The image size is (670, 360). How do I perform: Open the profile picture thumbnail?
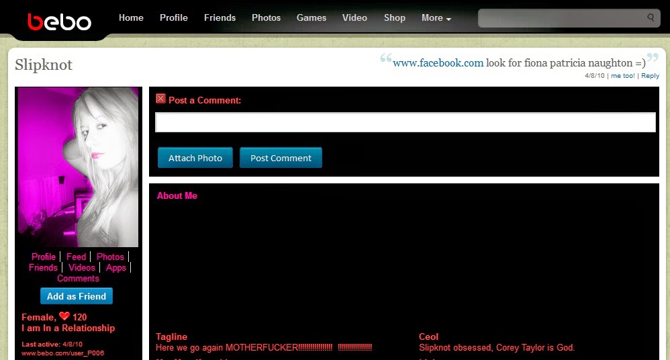coord(78,167)
